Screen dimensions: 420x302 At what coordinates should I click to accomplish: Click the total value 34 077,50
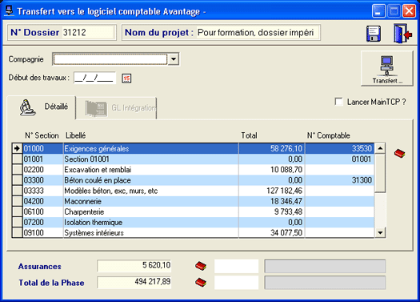[x=286, y=232]
